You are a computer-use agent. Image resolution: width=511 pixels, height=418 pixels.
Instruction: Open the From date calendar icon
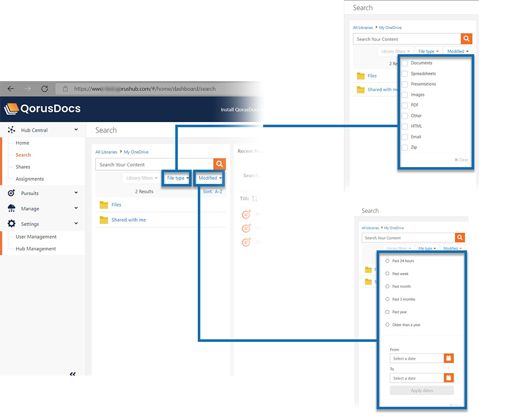449,358
